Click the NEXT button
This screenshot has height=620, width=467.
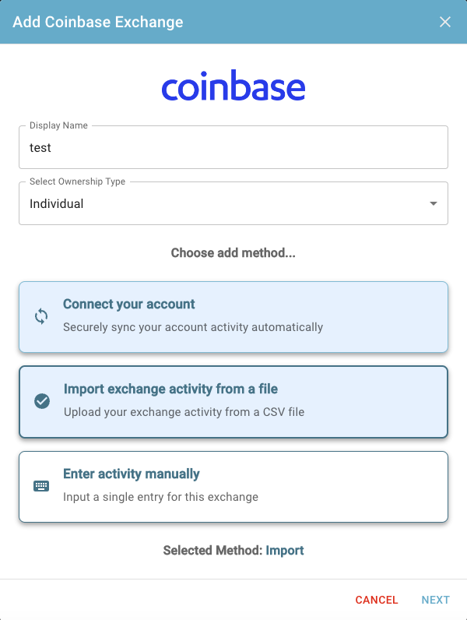(435, 600)
